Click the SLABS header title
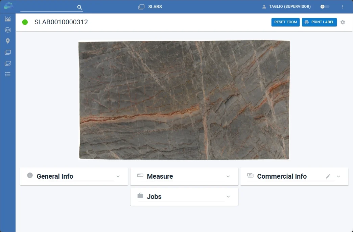This screenshot has width=353, height=232. (x=155, y=7)
